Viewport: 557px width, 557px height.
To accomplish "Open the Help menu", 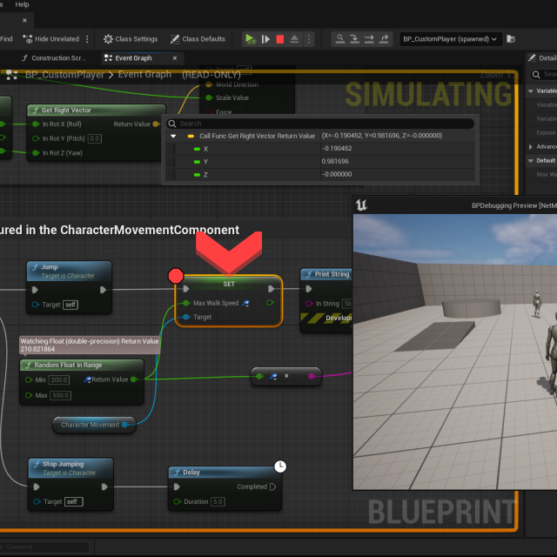I will tap(22, 4).
